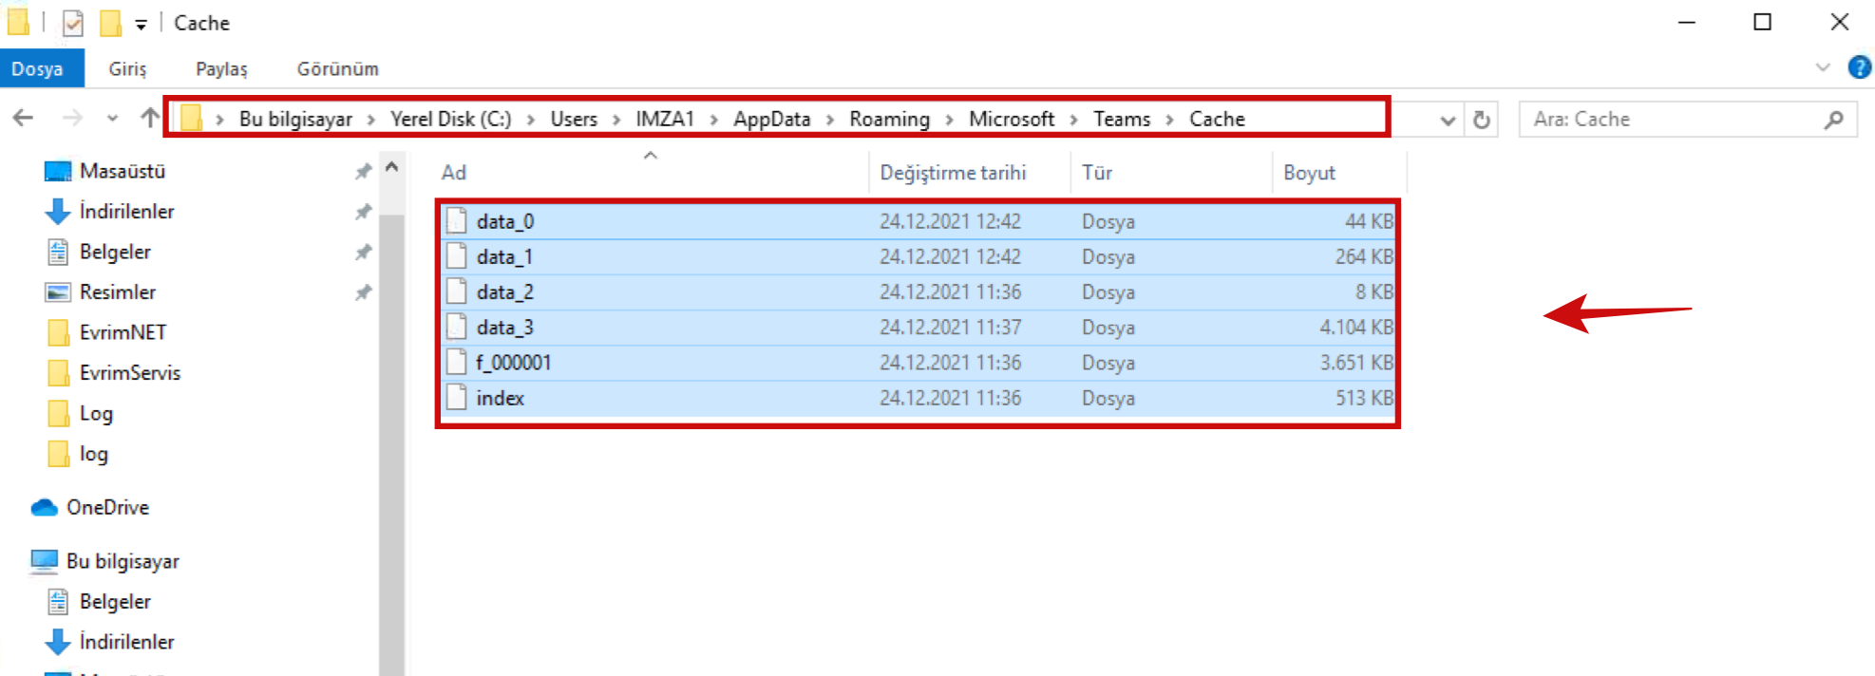Image resolution: width=1875 pixels, height=676 pixels.
Task: Select the data_3 file
Action: click(919, 328)
